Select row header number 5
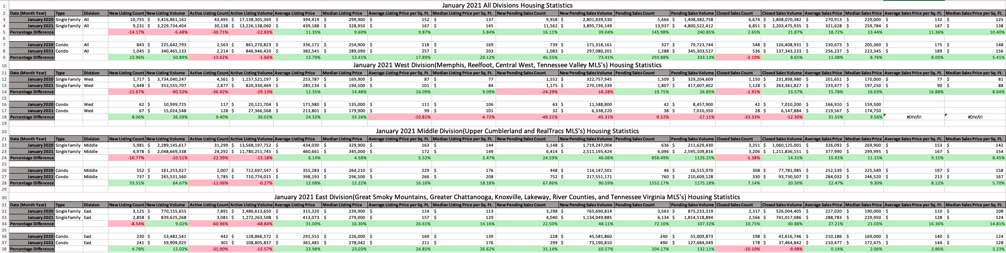The height and width of the screenshot is (253, 1006). 4,32
